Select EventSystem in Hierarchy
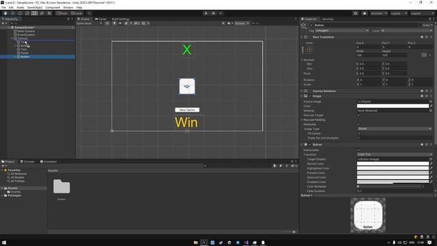 click(26, 35)
